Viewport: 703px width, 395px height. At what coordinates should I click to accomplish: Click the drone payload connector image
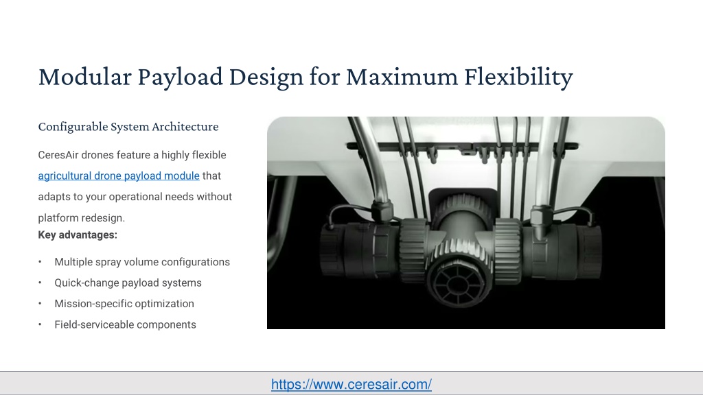[466, 223]
